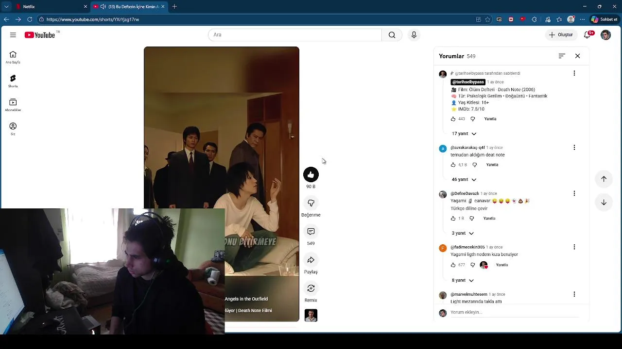Dislike the @DefneDavazlı comment
The height and width of the screenshot is (349, 622).
click(x=472, y=219)
